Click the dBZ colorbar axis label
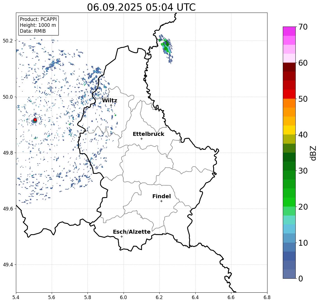 point(313,153)
